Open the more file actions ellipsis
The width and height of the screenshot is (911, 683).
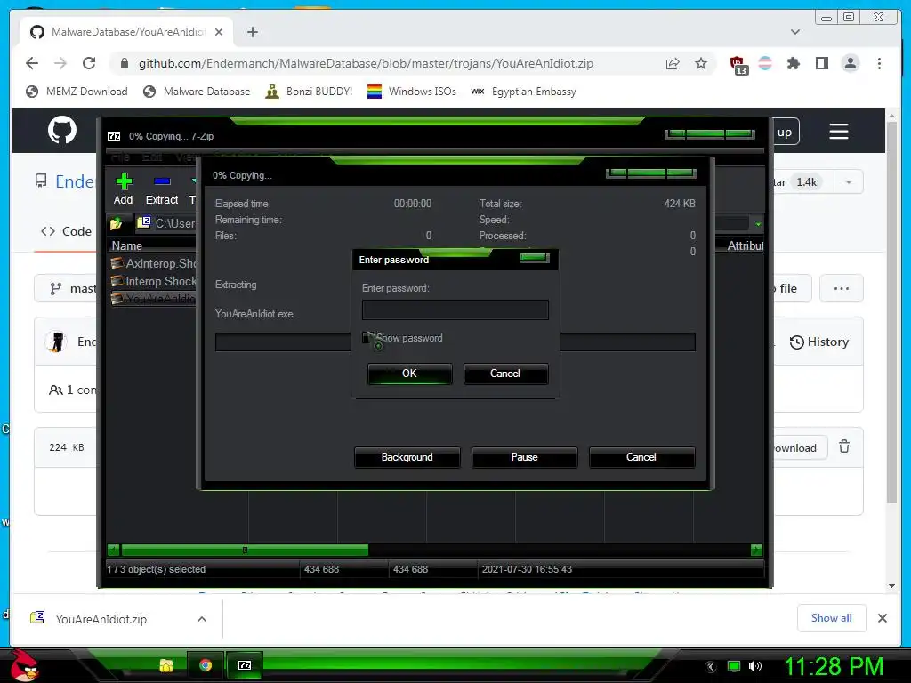tap(842, 289)
